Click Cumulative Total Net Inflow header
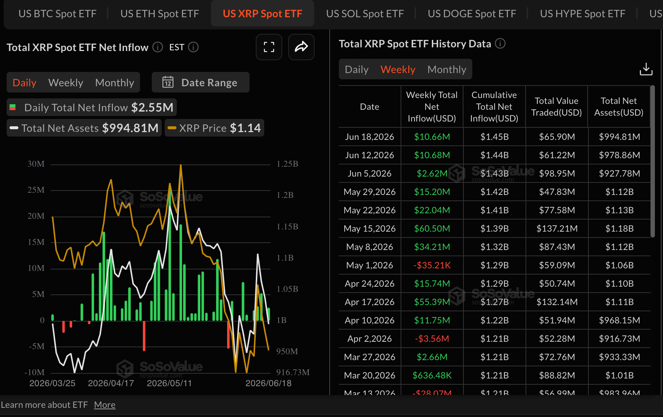This screenshot has width=663, height=417. pyautogui.click(x=494, y=106)
